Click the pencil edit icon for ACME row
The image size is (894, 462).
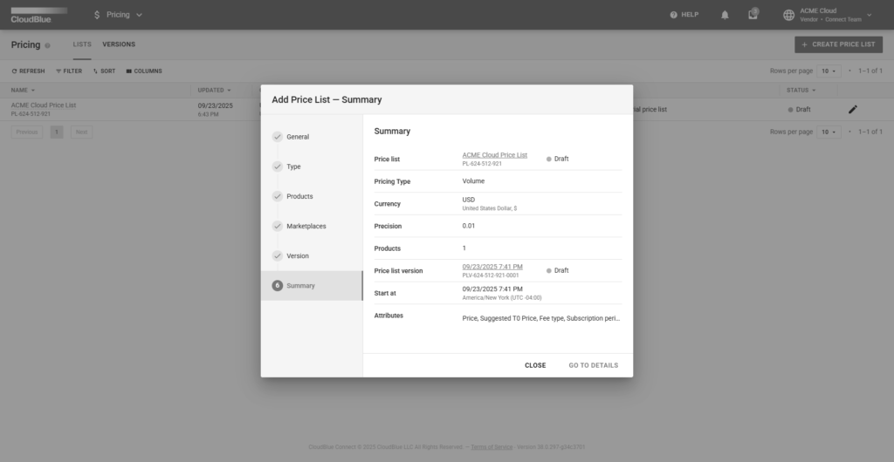(x=853, y=109)
